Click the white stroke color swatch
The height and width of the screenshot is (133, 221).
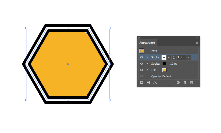(164, 57)
